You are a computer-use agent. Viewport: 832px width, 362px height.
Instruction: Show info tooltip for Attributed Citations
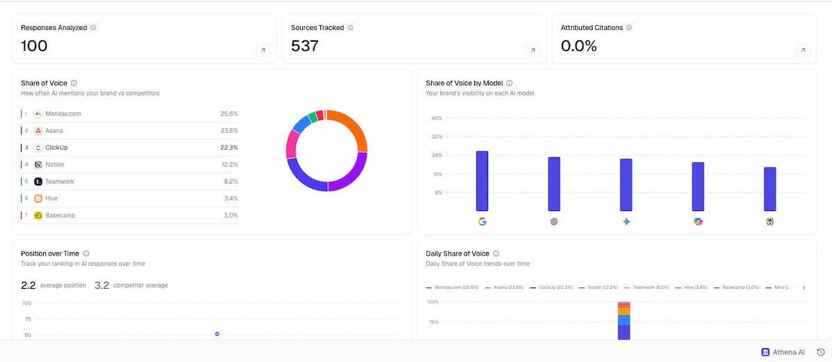(629, 28)
